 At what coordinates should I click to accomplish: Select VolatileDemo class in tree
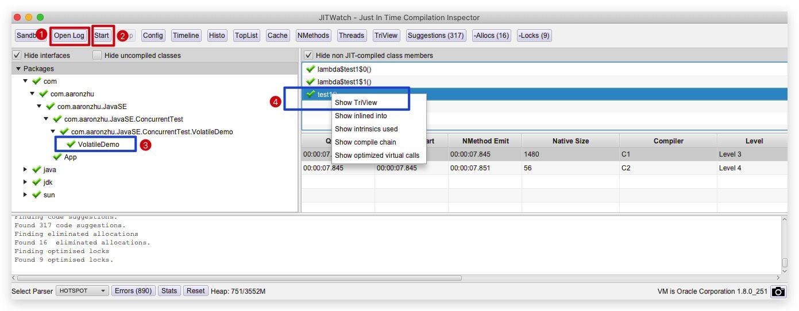[98, 145]
